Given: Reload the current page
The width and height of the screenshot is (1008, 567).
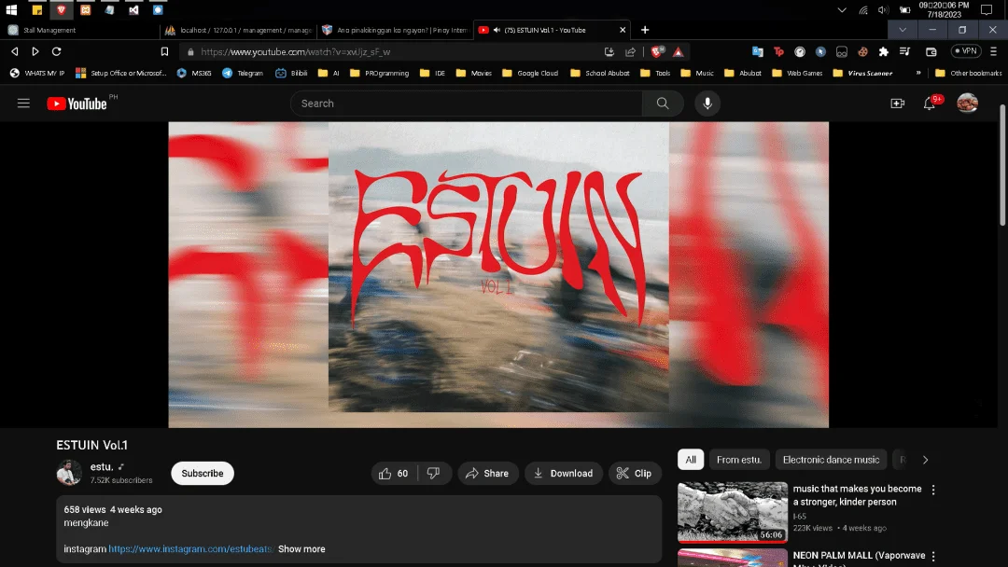Looking at the screenshot, I should (x=57, y=51).
